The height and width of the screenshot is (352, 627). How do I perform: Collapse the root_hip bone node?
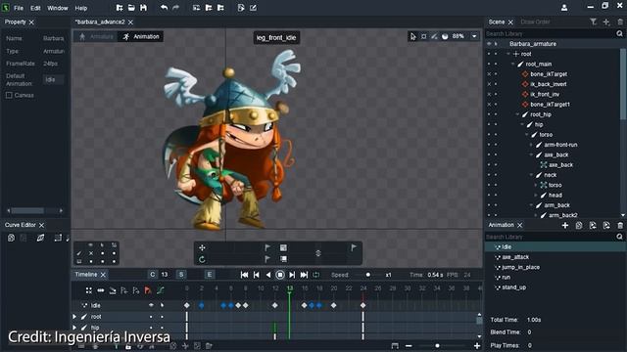coord(518,114)
